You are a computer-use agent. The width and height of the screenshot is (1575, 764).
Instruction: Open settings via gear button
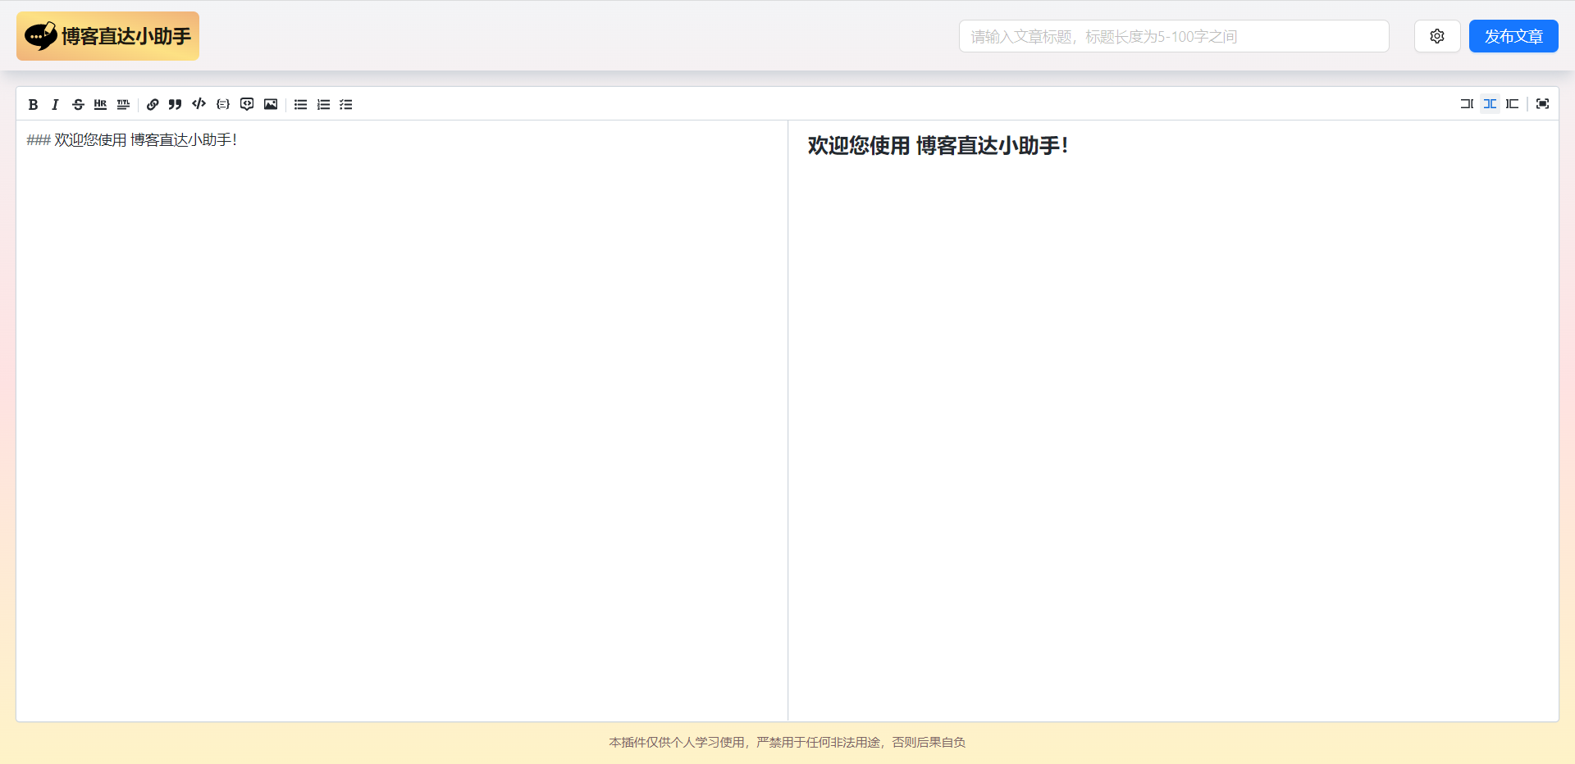click(x=1437, y=36)
